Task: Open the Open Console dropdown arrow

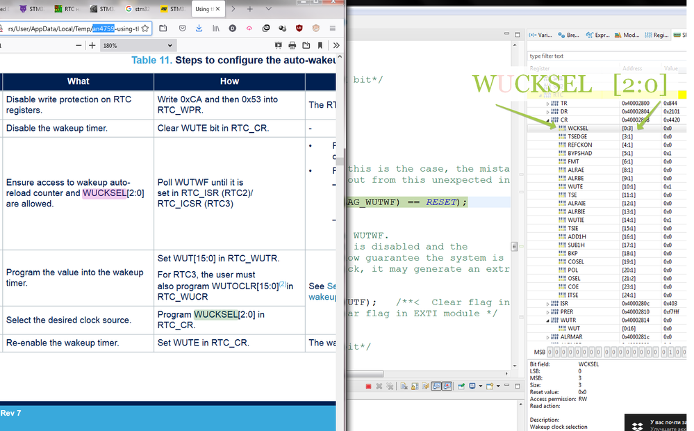Action: (x=498, y=387)
